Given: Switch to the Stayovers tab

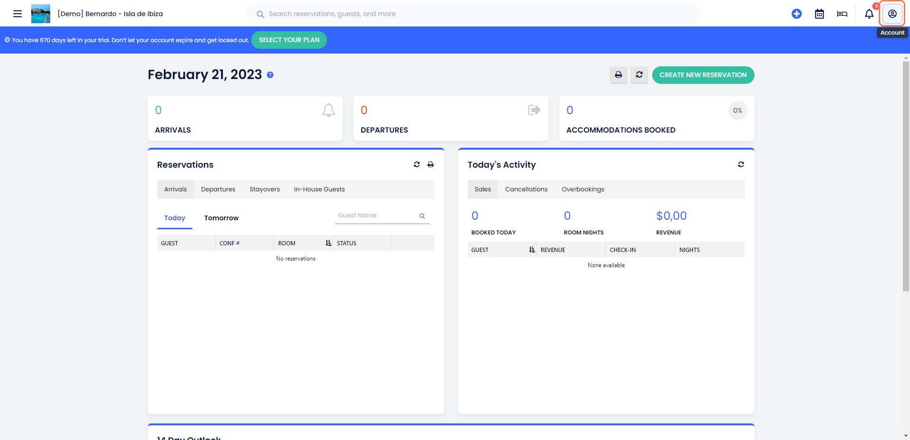Looking at the screenshot, I should click(264, 189).
